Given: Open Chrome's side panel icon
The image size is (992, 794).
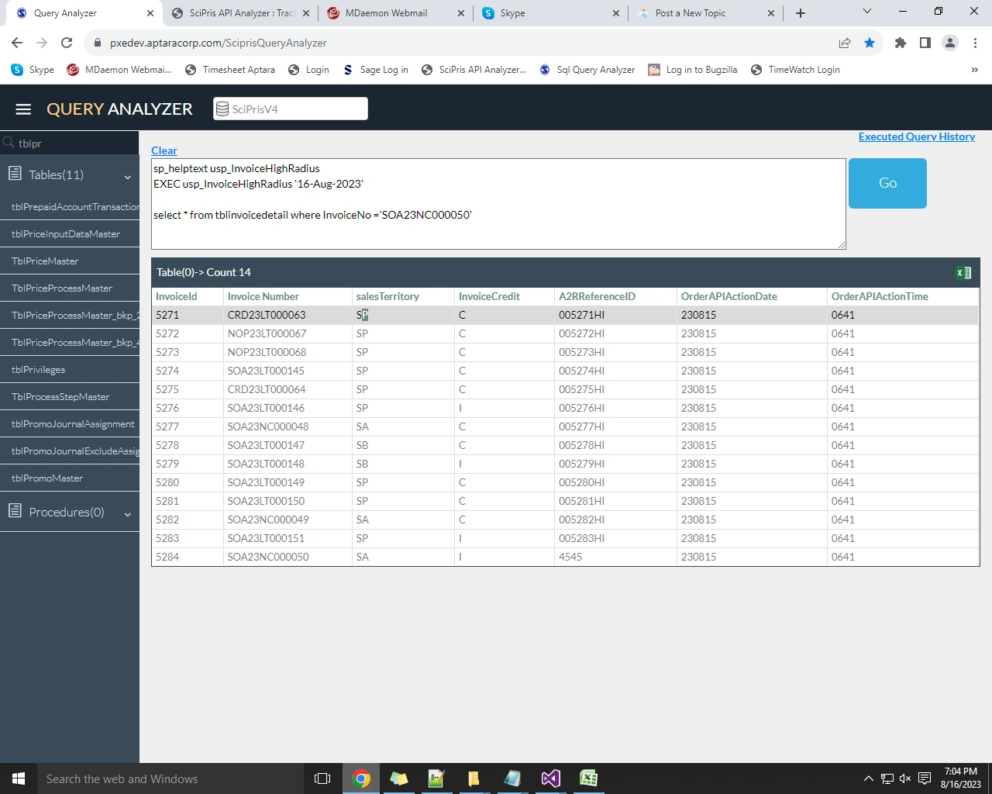Looking at the screenshot, I should click(x=925, y=43).
